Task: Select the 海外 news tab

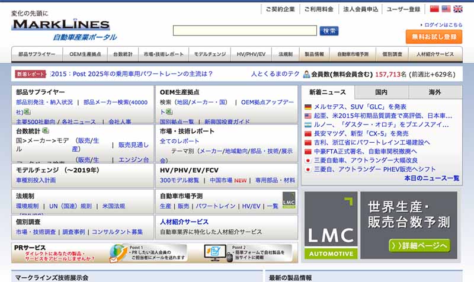Action: 435,92
